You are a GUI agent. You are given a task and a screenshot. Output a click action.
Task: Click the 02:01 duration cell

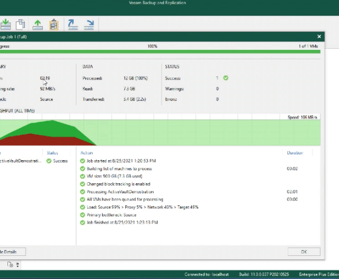292,192
